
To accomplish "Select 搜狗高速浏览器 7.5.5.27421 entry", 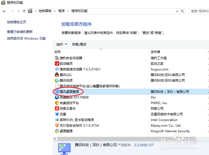I will click(80, 69).
